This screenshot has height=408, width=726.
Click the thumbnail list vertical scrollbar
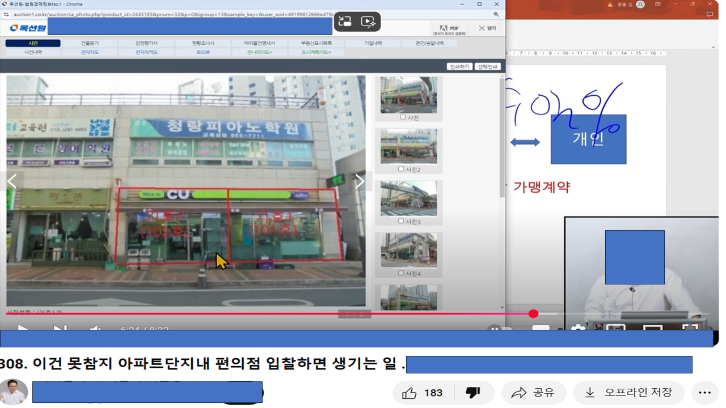pos(501,138)
